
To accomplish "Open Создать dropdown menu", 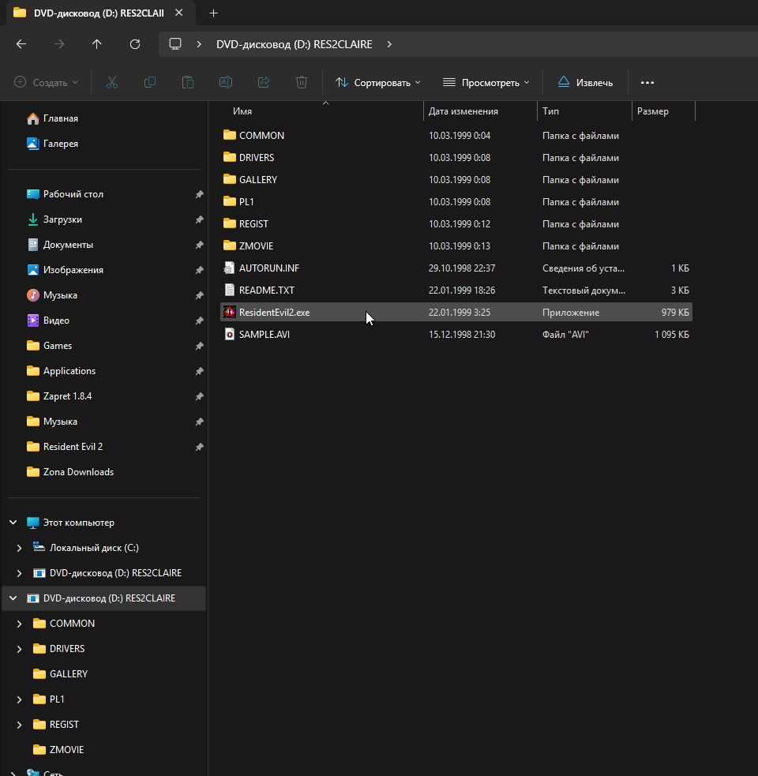I will click(46, 82).
